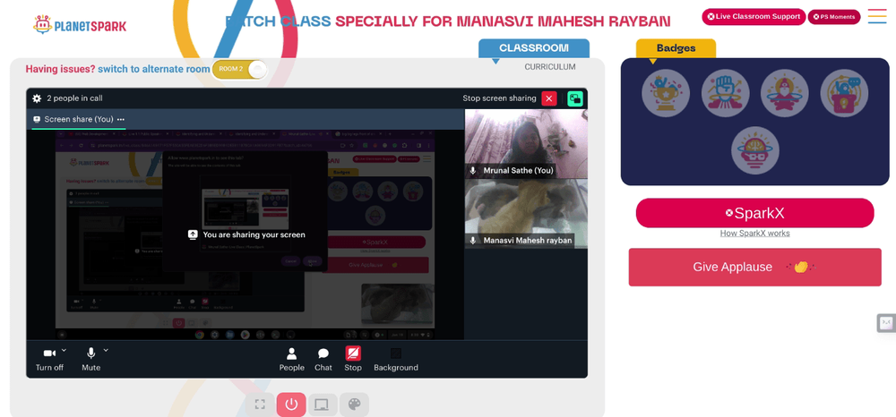
Task: Click the SparkX button
Action: coord(754,213)
